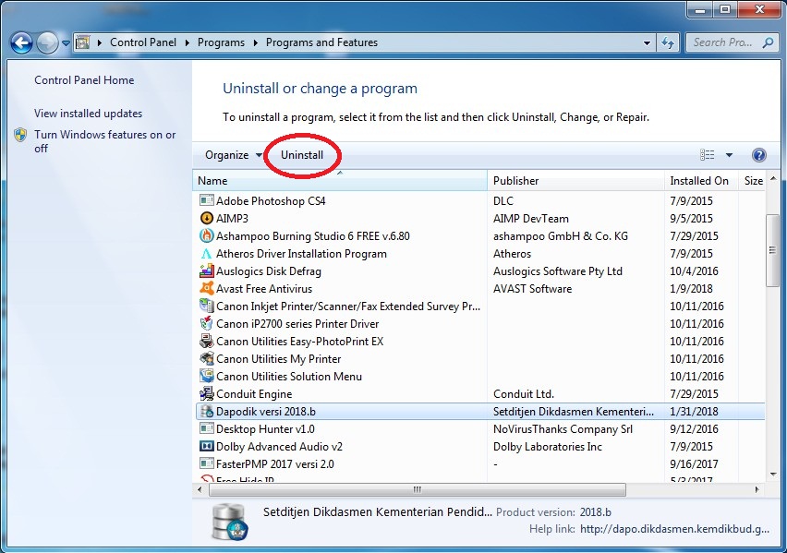Click the horizontal scrollbar thumb
The width and height of the screenshot is (787, 553).
coord(418,489)
